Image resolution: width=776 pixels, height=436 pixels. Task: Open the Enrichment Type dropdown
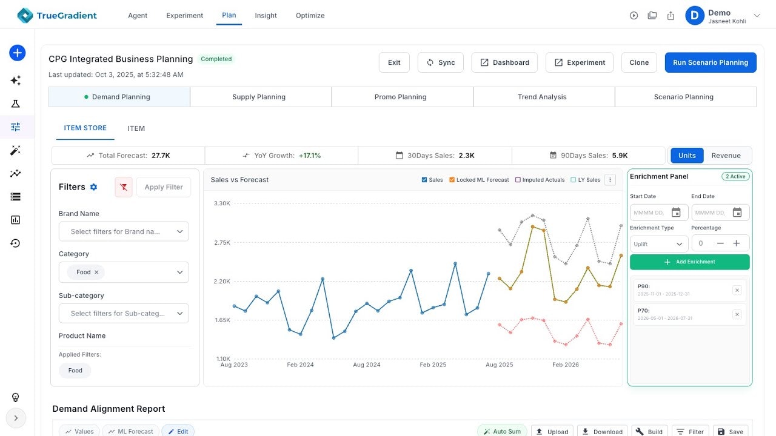658,244
